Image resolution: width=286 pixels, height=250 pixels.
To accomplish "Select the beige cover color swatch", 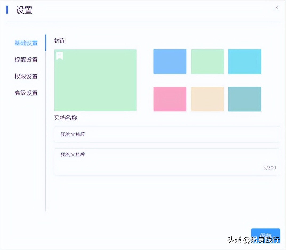I will 207,99.
